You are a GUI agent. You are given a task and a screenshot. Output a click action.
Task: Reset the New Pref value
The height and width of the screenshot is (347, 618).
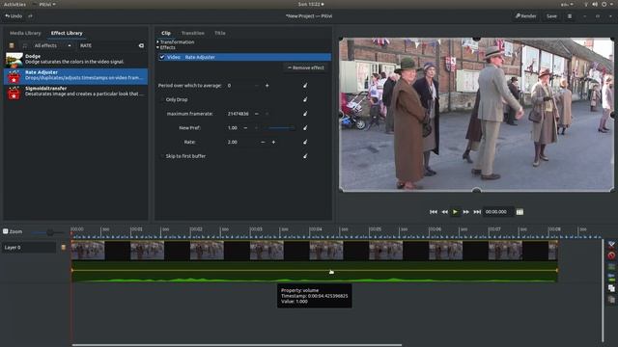(305, 128)
